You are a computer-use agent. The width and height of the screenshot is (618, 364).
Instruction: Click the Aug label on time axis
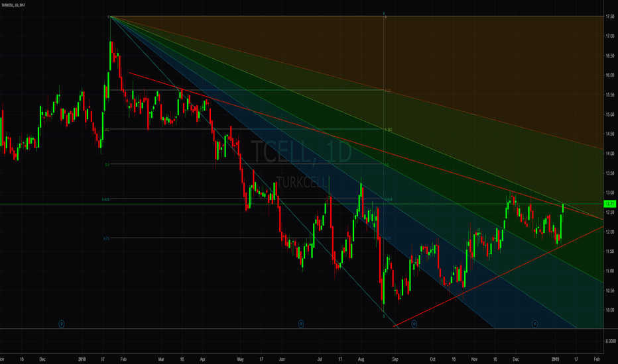[361, 359]
